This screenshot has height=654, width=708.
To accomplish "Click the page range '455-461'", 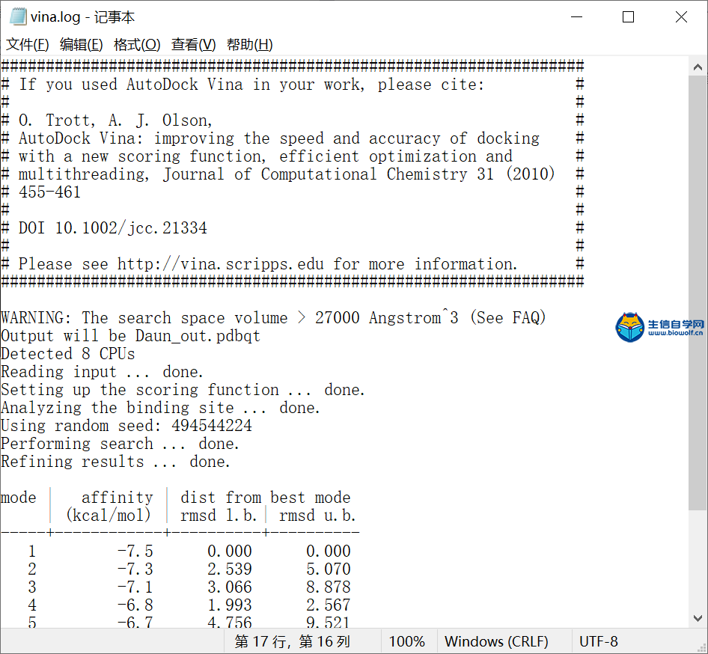I will point(49,192).
